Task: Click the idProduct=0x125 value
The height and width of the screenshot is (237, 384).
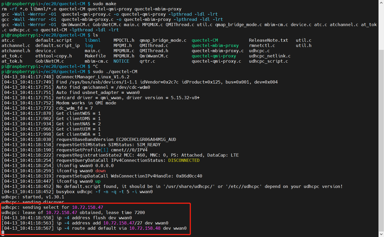Action: (x=201, y=82)
